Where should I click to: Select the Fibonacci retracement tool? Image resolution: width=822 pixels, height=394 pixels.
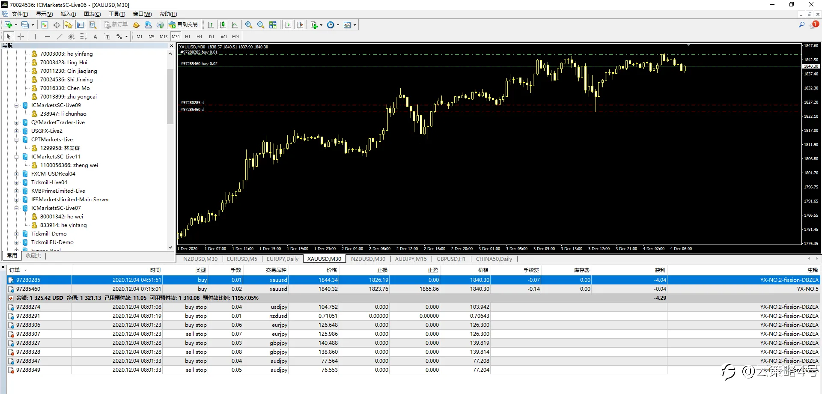(x=83, y=36)
